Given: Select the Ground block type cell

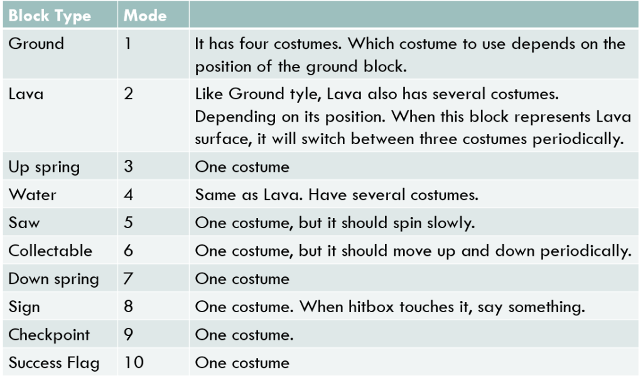Looking at the screenshot, I should [x=36, y=44].
